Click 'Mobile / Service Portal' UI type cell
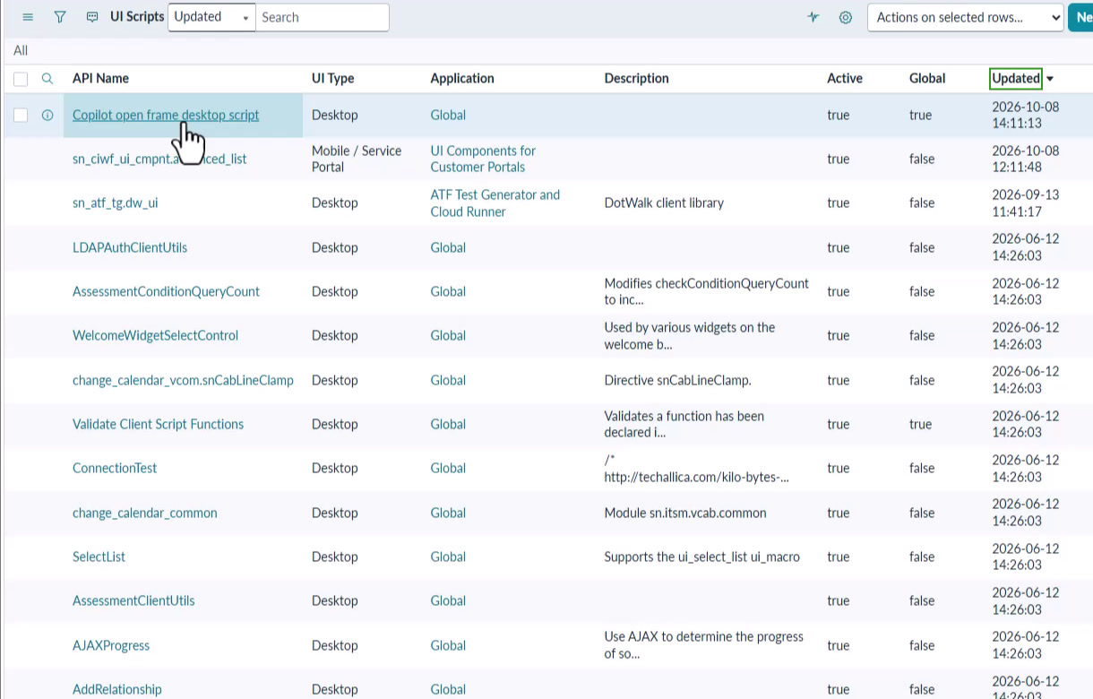The width and height of the screenshot is (1093, 699). 357,159
